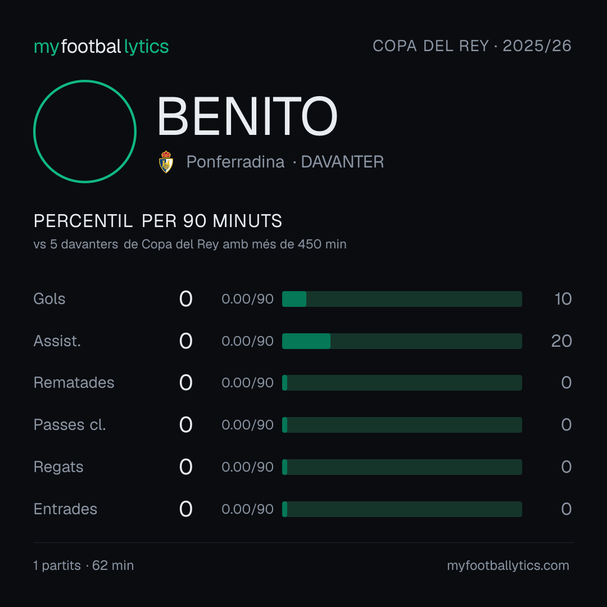607x607 pixels.
Task: Open myfootballytics.com footer link
Action: click(508, 565)
